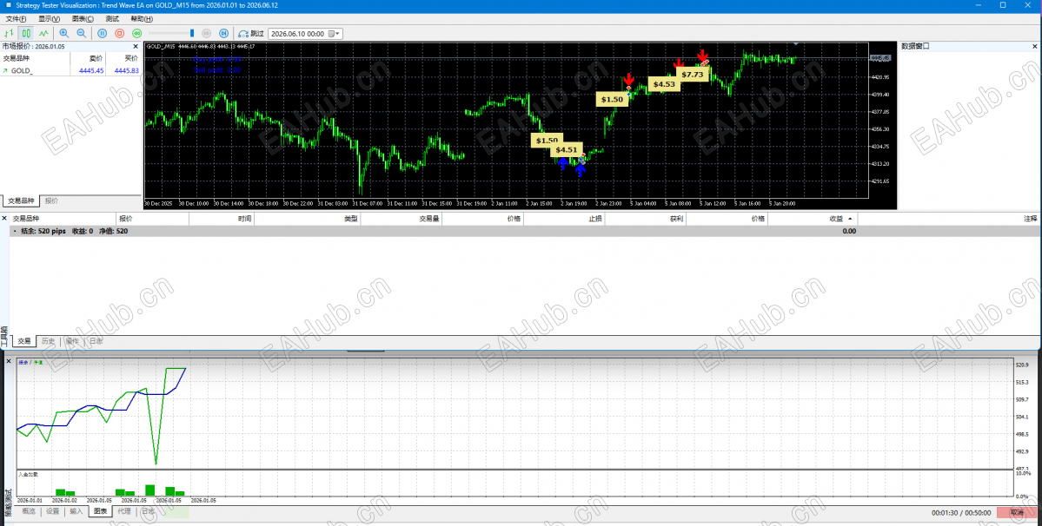1042x526 pixels.
Task: Click the greyed fast-forward button
Action: coord(207,33)
